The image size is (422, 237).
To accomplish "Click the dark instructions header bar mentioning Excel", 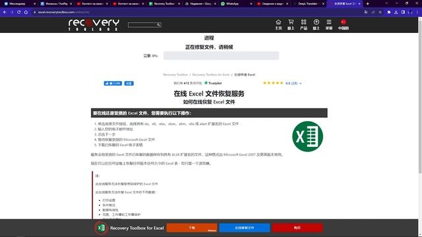I will coord(209,113).
